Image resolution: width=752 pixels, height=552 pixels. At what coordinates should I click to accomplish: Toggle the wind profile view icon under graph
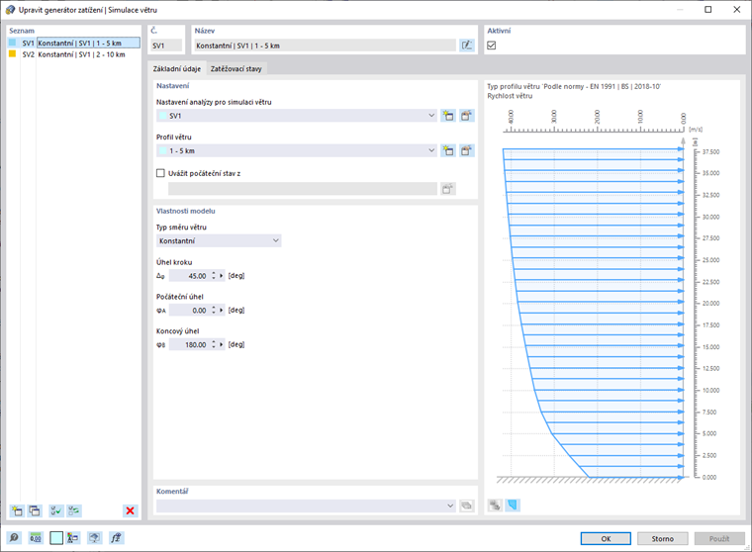point(513,505)
